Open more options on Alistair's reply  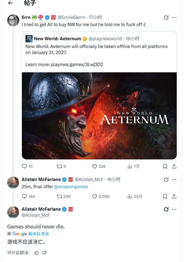[174, 179]
